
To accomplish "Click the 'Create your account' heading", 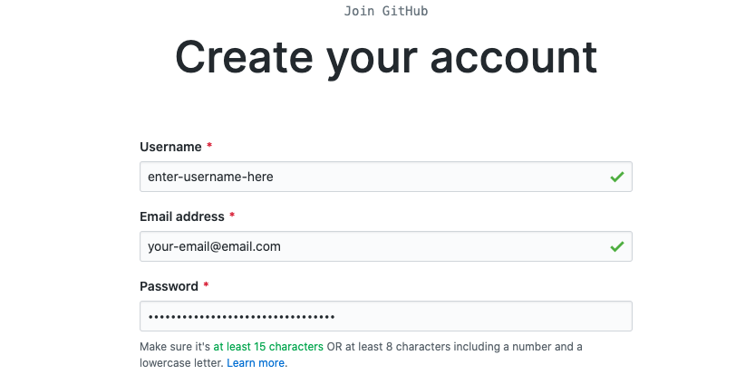I will point(386,57).
